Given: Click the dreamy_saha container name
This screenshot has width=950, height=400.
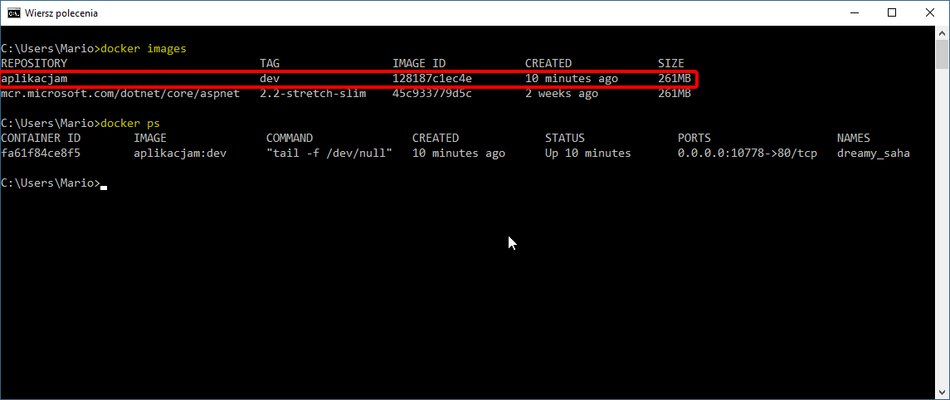Looking at the screenshot, I should pyautogui.click(x=873, y=154).
